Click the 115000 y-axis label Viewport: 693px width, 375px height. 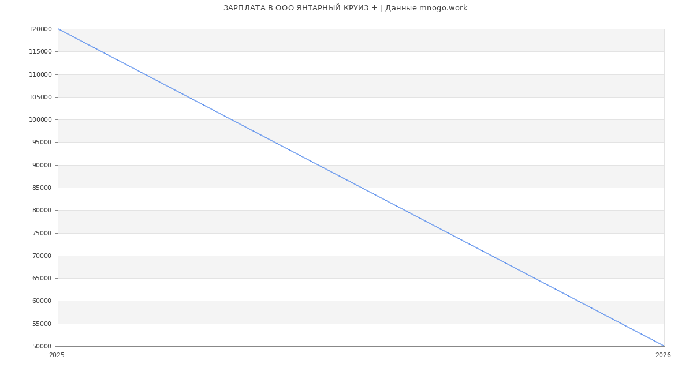pos(40,52)
